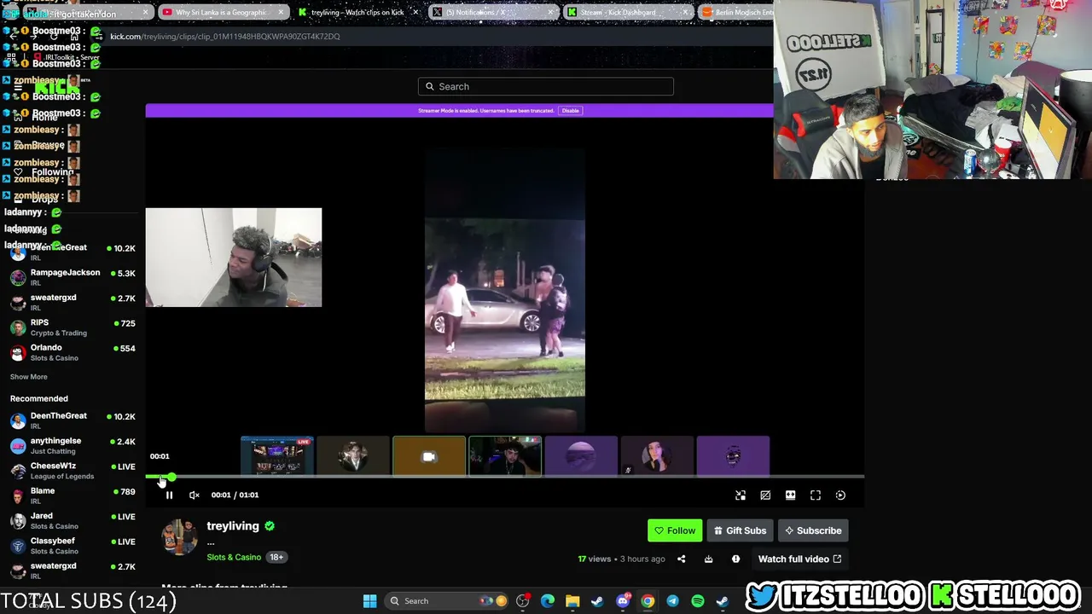Screen dimensions: 1092x614
Task: Open RampageJackson's channel in sidebar
Action: [73, 277]
